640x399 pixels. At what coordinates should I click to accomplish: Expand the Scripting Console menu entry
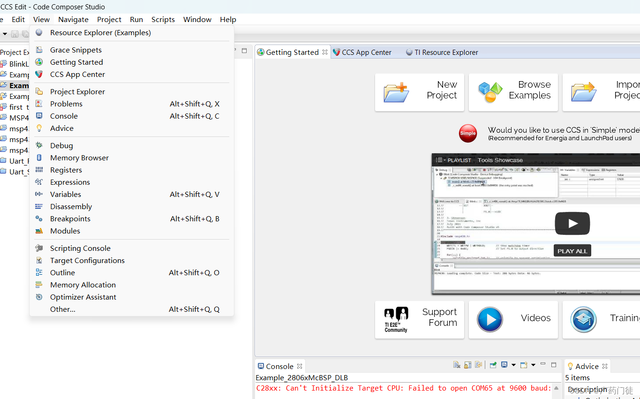pyautogui.click(x=80, y=248)
